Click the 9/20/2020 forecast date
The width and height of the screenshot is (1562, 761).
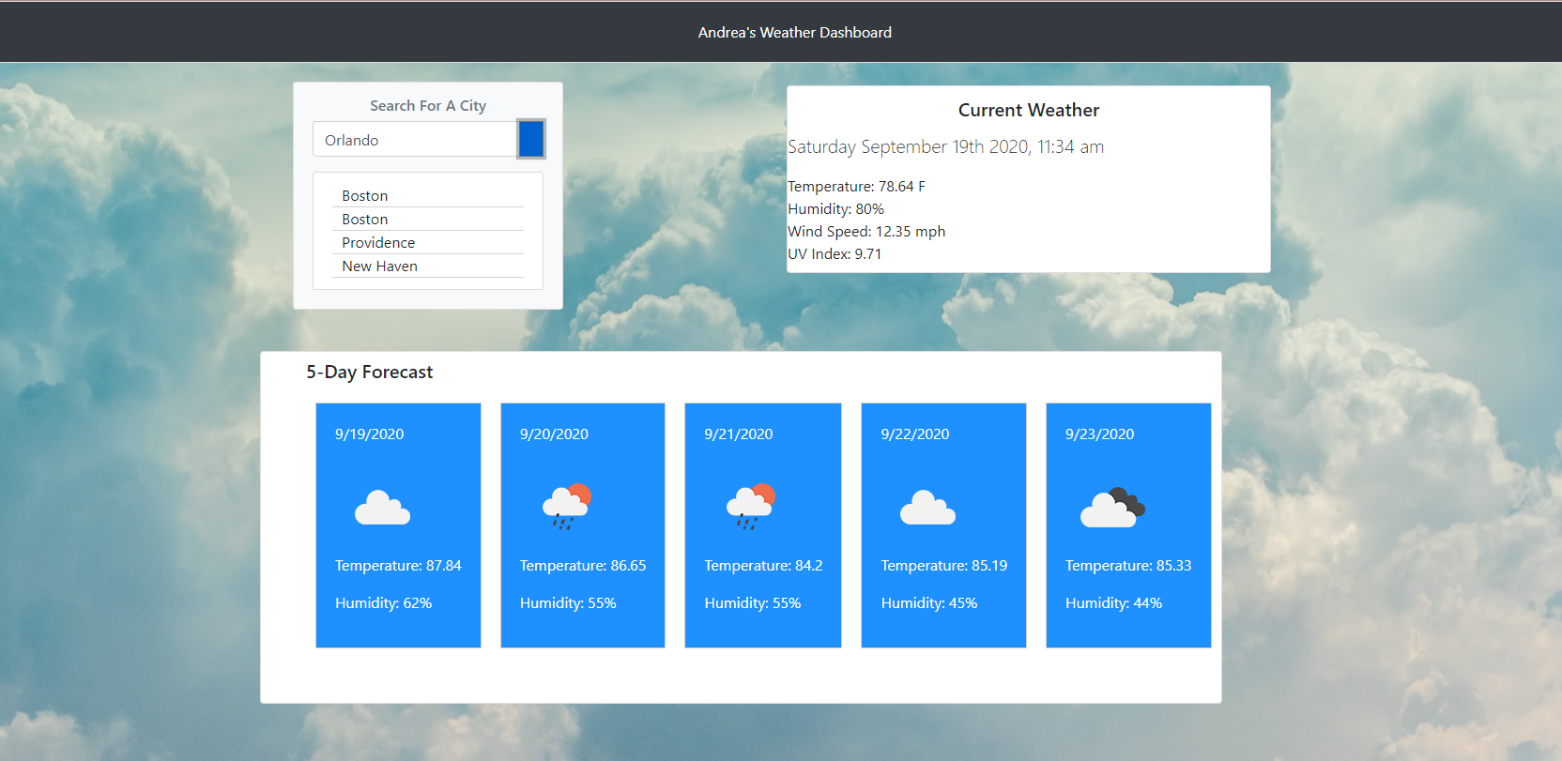coord(554,434)
